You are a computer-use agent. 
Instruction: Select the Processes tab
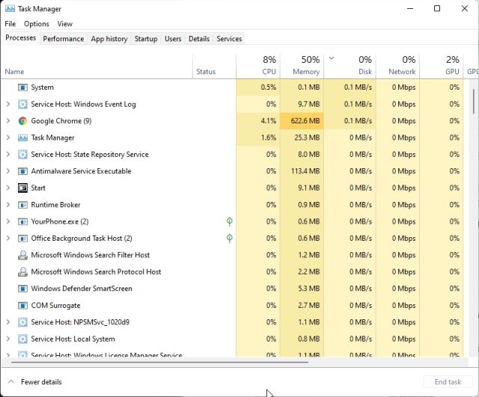20,38
